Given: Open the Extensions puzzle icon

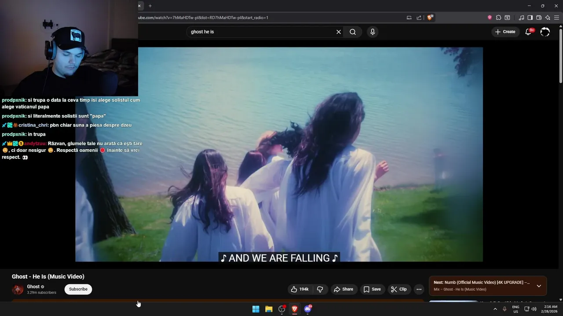Looking at the screenshot, I should (x=498, y=18).
